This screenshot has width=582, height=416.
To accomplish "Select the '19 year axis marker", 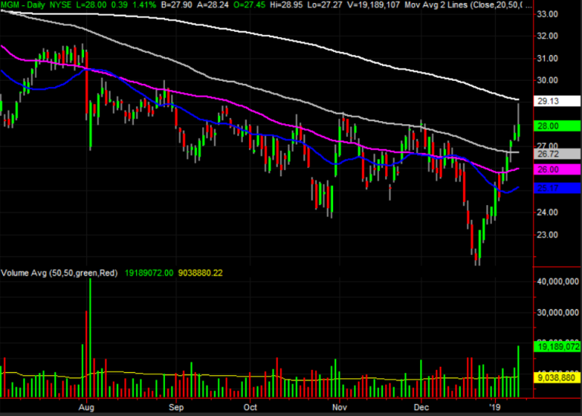I will tap(494, 408).
